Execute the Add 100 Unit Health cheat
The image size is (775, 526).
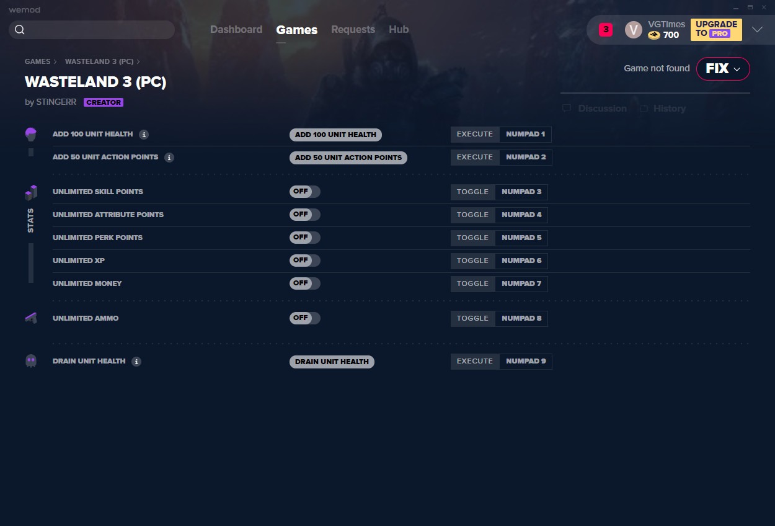(x=474, y=134)
